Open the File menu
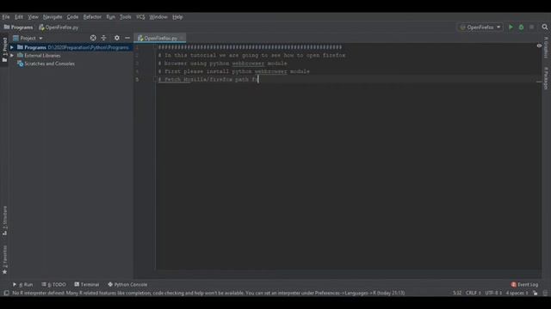551x309 pixels. (x=6, y=17)
